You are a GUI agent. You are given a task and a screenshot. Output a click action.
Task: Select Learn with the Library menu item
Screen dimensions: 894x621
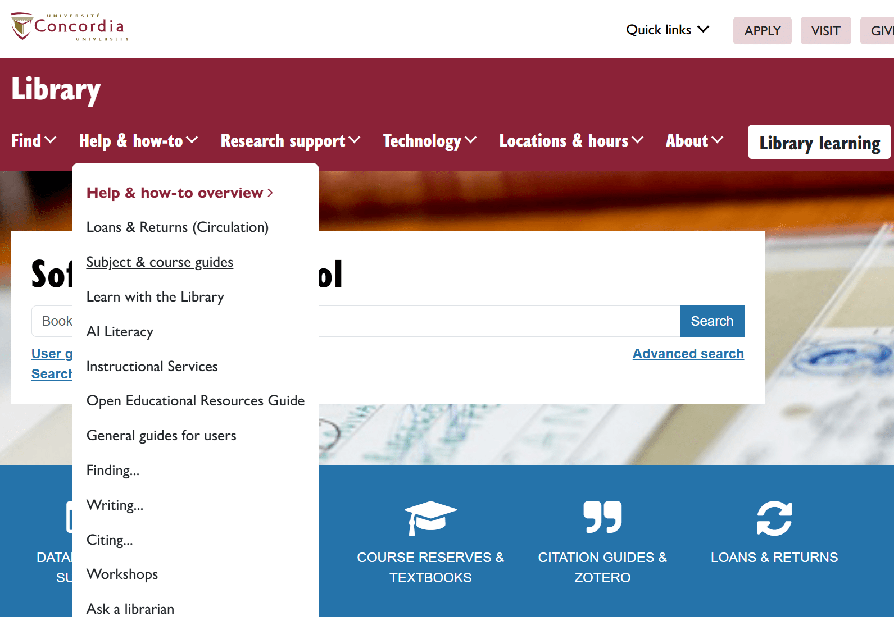(155, 296)
